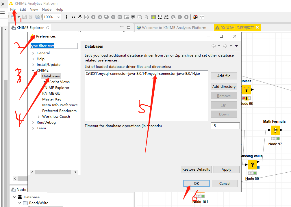Open the 100% zoom level combo box

(x=52, y=17)
